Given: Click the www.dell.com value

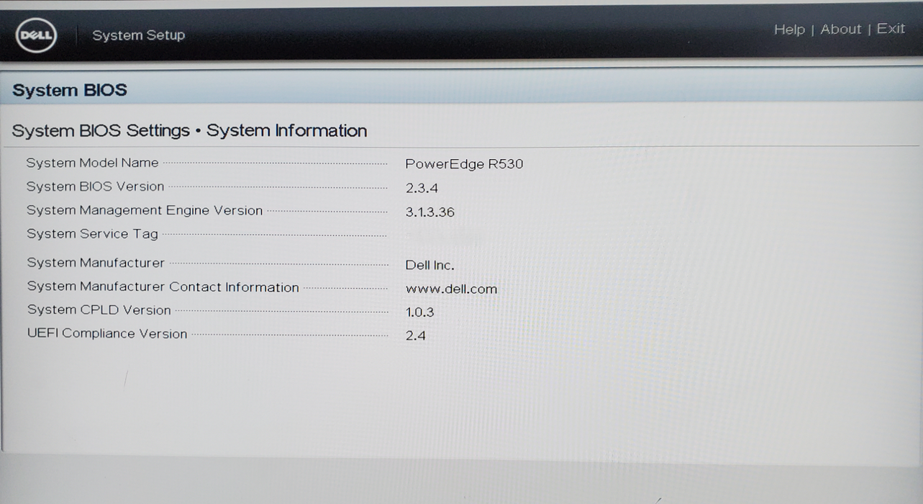Looking at the screenshot, I should click(451, 289).
